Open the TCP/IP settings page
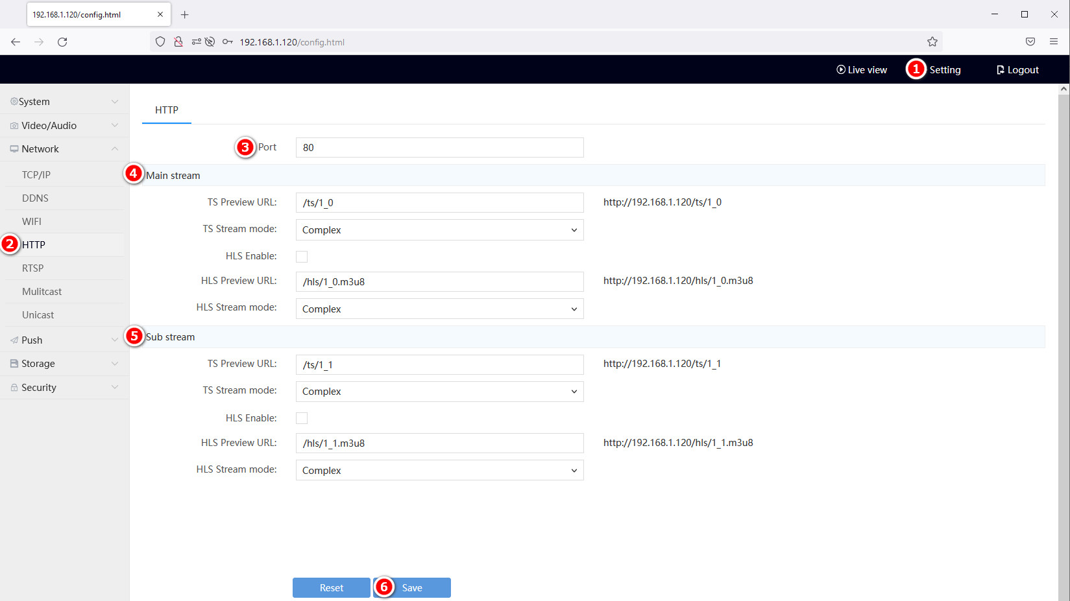This screenshot has width=1070, height=601. (x=36, y=175)
